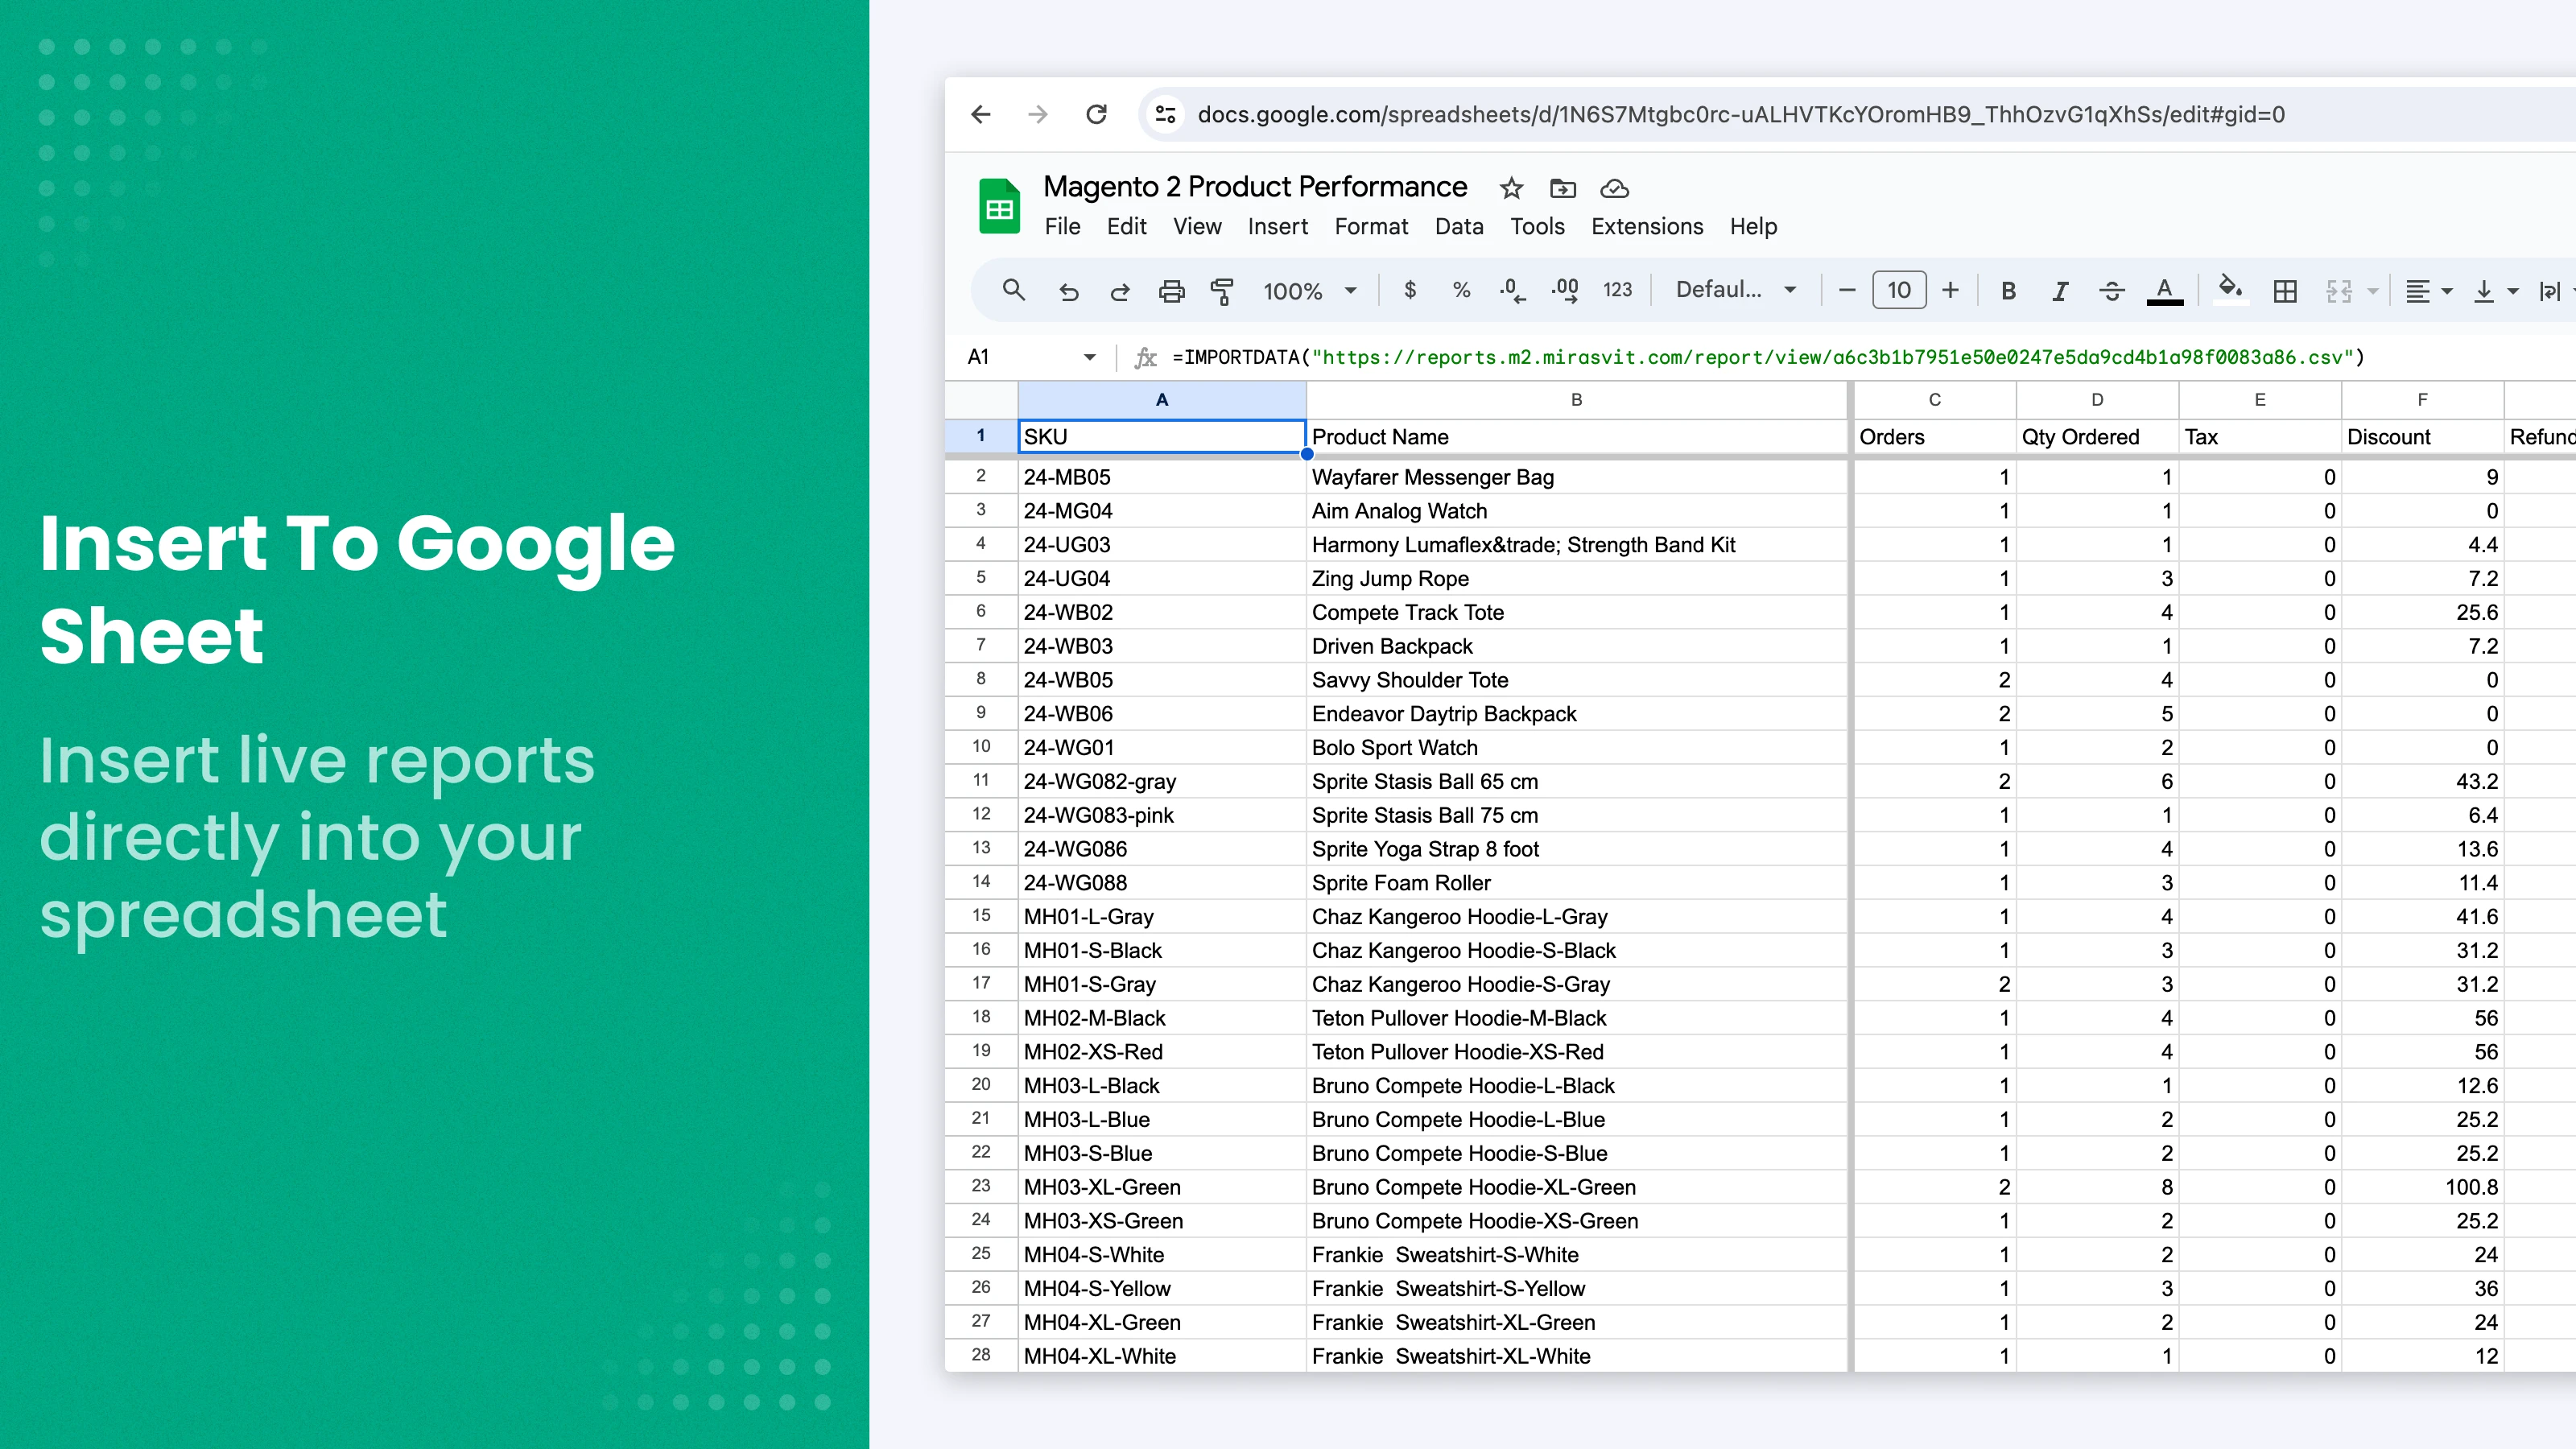Screen dimensions: 2576x1449
Task: Select the Paint format tool
Action: [1222, 290]
